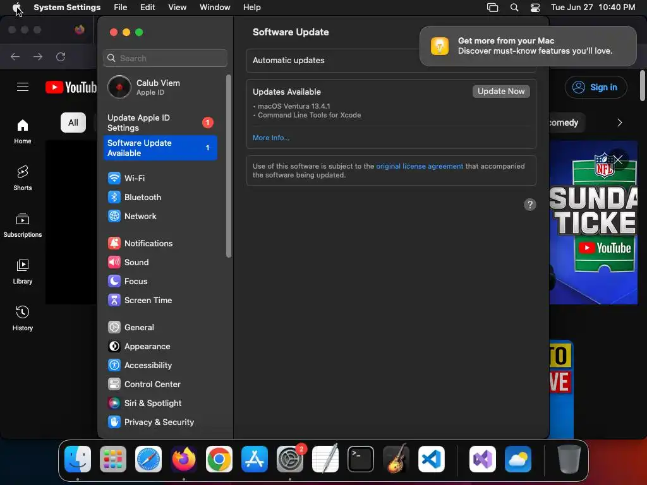Click YouTube Home in Firefox sidebar
Viewport: 647px width, 485px height.
tap(23, 131)
